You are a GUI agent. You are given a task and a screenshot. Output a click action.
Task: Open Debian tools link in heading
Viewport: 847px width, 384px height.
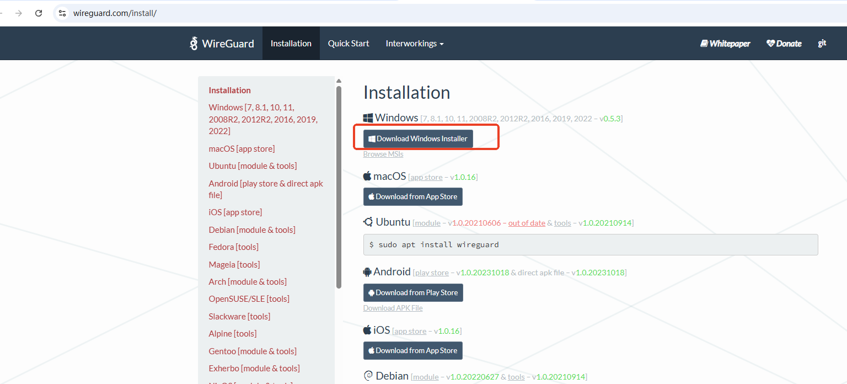click(516, 377)
